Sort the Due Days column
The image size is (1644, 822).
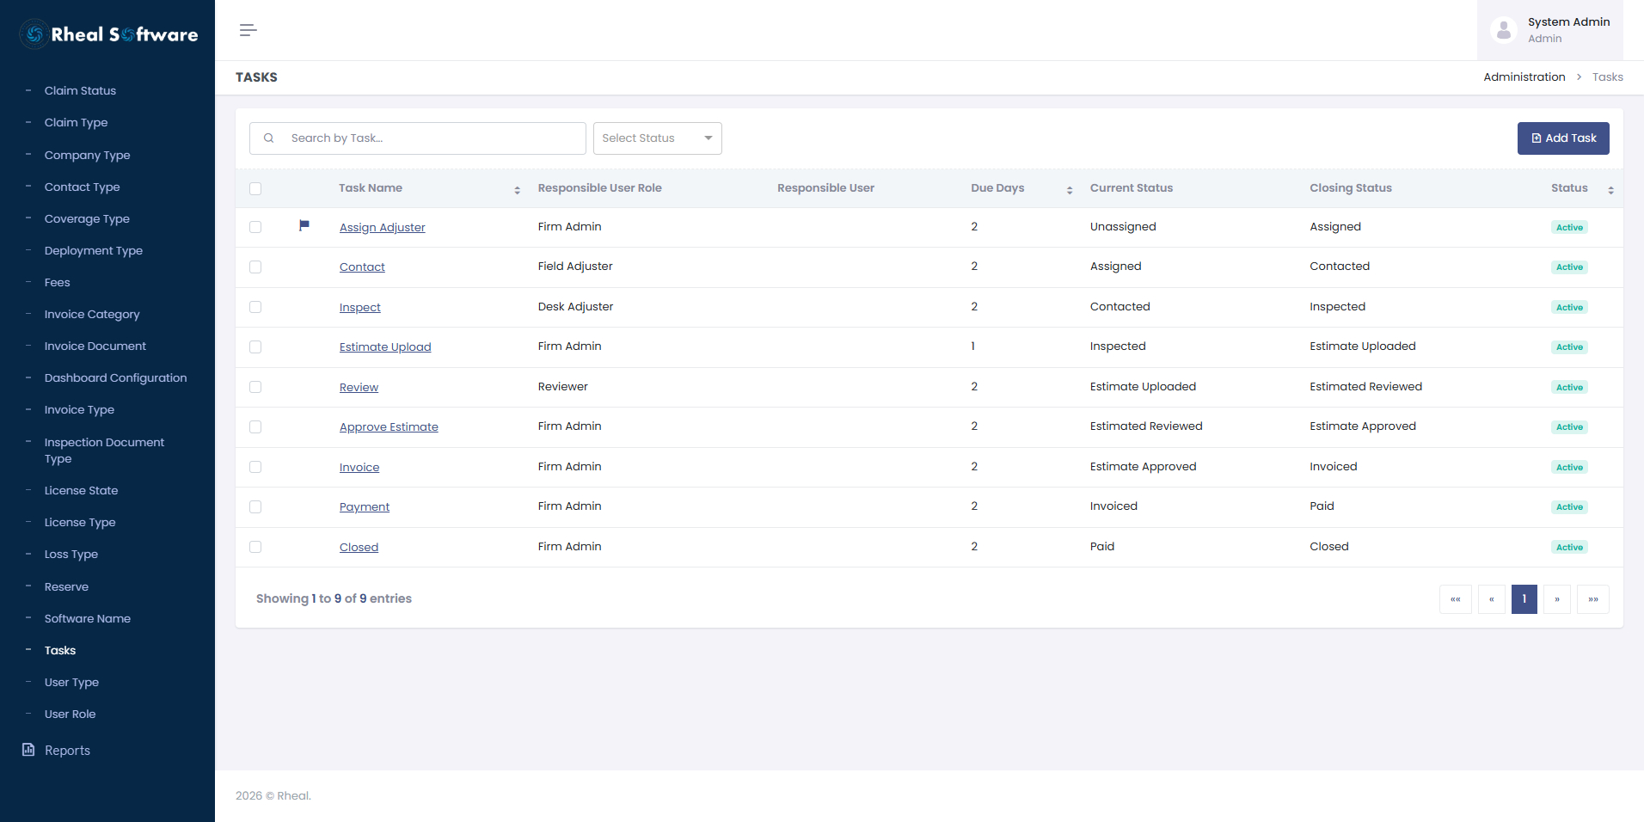(x=1069, y=190)
